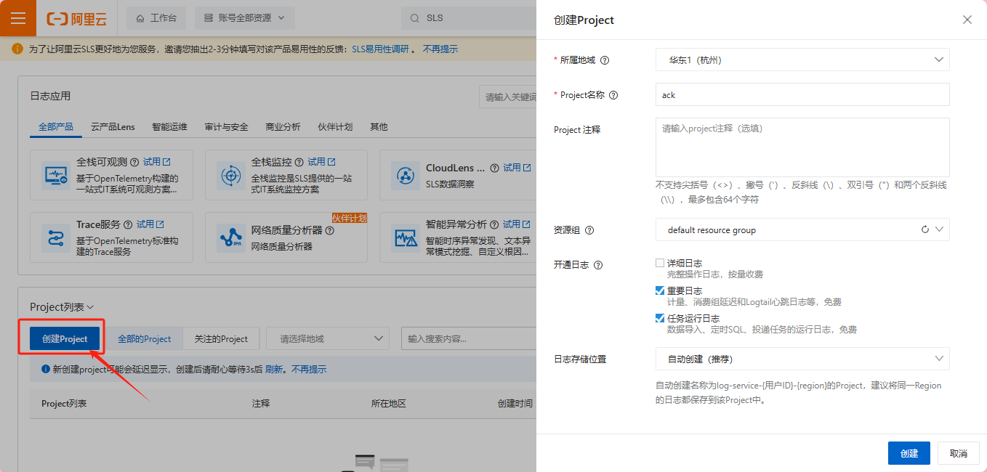987x472 pixels.
Task: Click the orange warning icon in the banner
Action: pos(17,49)
